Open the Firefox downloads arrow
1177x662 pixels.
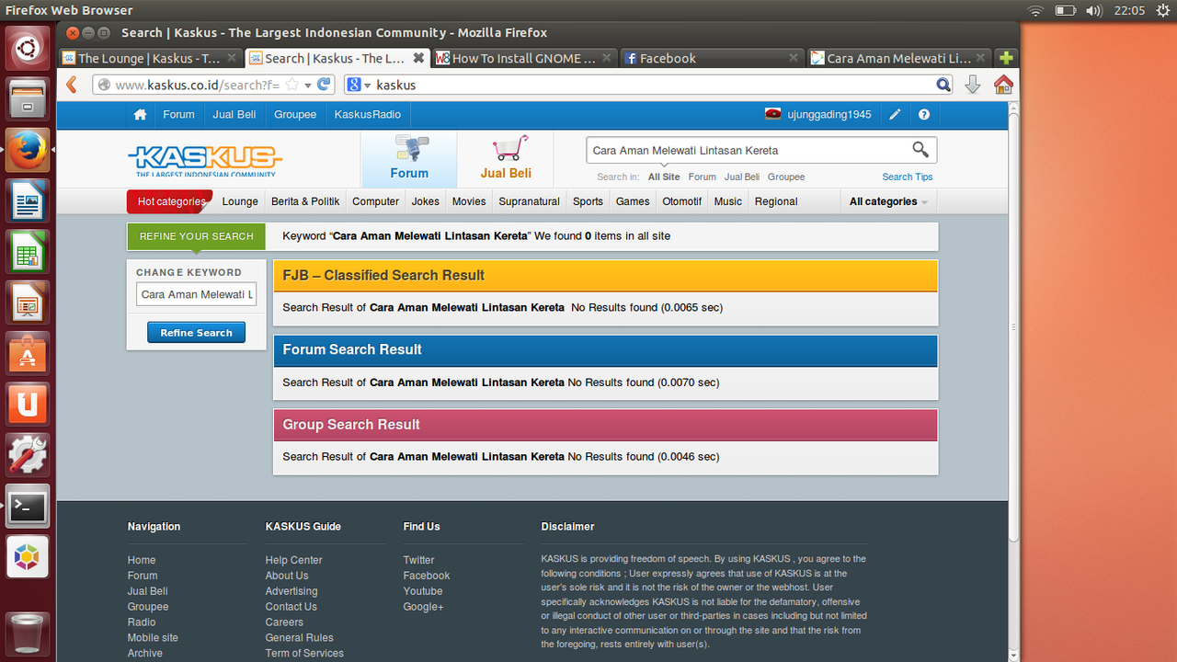[x=973, y=85]
